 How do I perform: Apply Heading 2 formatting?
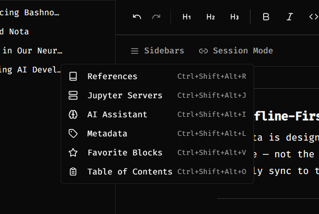[x=211, y=17]
